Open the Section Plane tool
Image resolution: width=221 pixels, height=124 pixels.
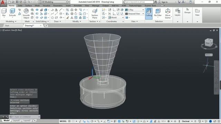[95, 14]
